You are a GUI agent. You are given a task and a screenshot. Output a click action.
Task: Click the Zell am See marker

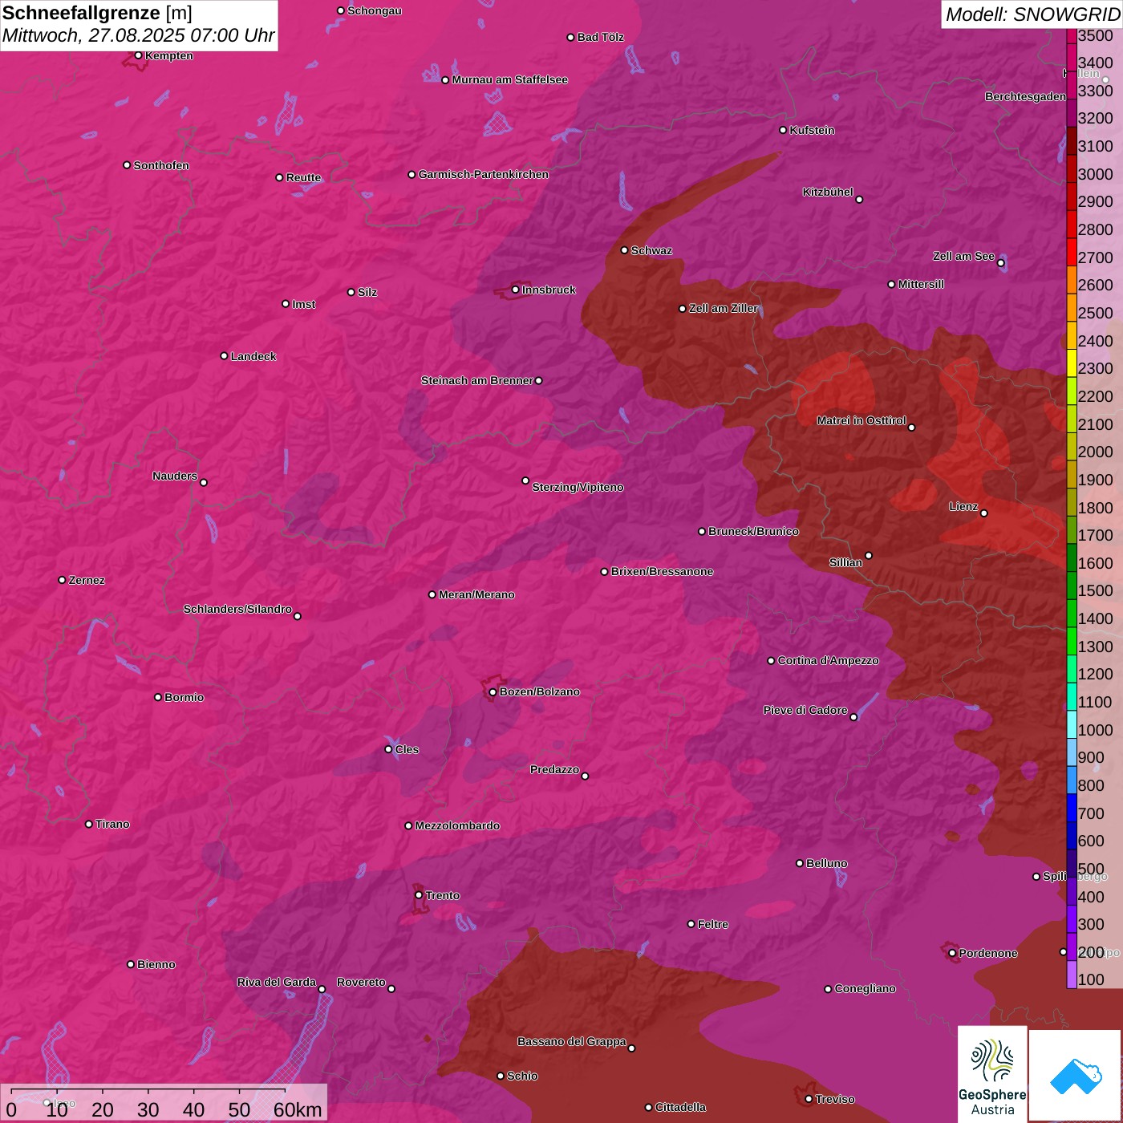tap(1000, 263)
